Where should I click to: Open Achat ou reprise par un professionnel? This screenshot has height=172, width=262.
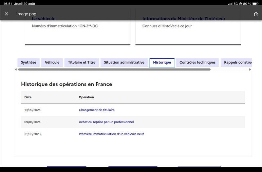click(x=106, y=122)
